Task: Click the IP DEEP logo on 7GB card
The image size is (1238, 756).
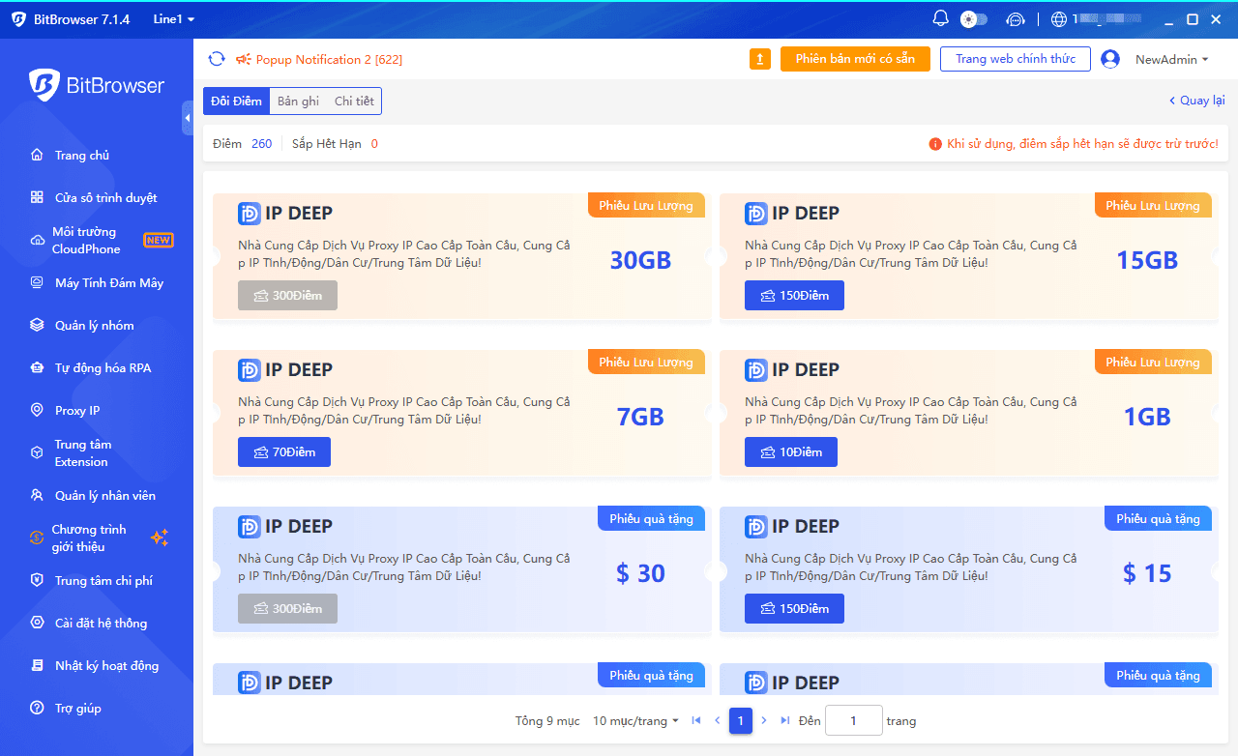Action: pyautogui.click(x=250, y=370)
